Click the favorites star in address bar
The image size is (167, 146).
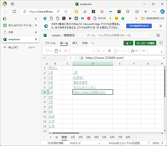(66, 12)
